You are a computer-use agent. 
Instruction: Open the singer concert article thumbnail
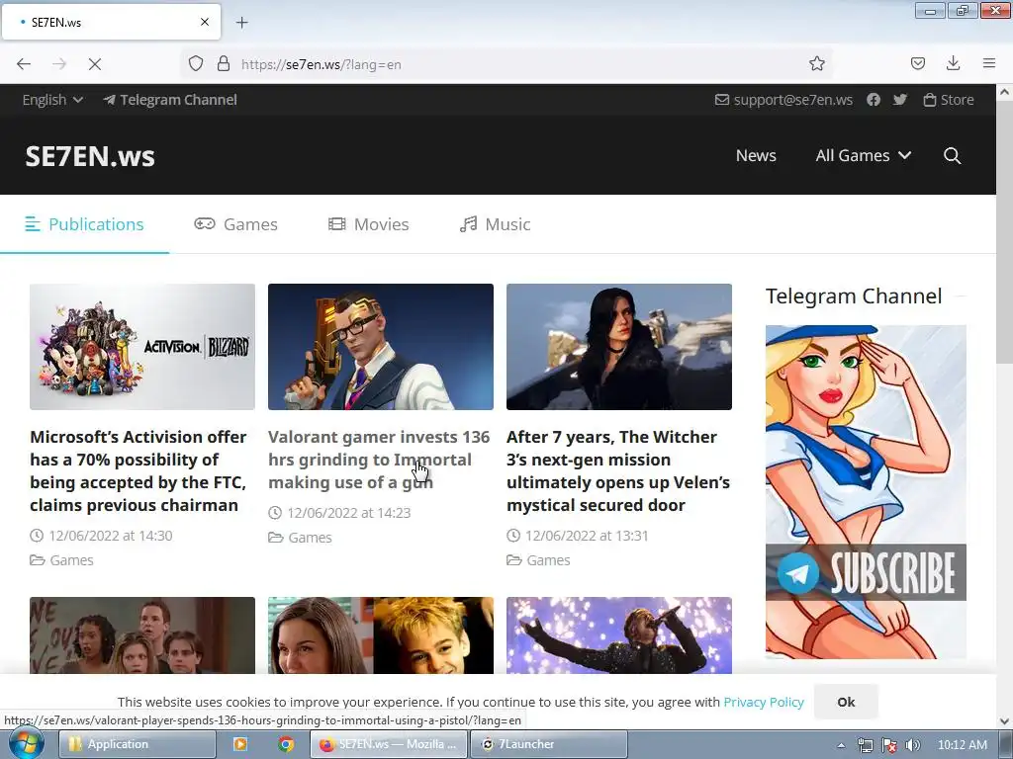click(x=619, y=635)
